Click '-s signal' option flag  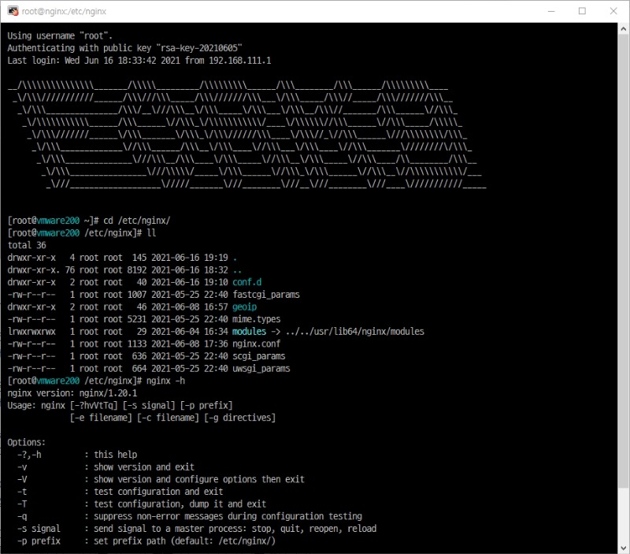click(39, 529)
